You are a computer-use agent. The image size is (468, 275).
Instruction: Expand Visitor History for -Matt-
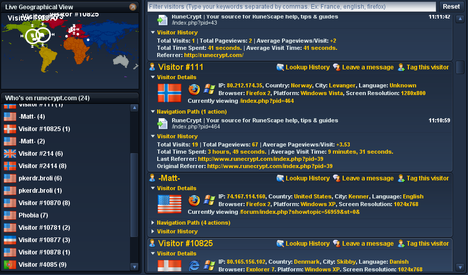coord(153,231)
